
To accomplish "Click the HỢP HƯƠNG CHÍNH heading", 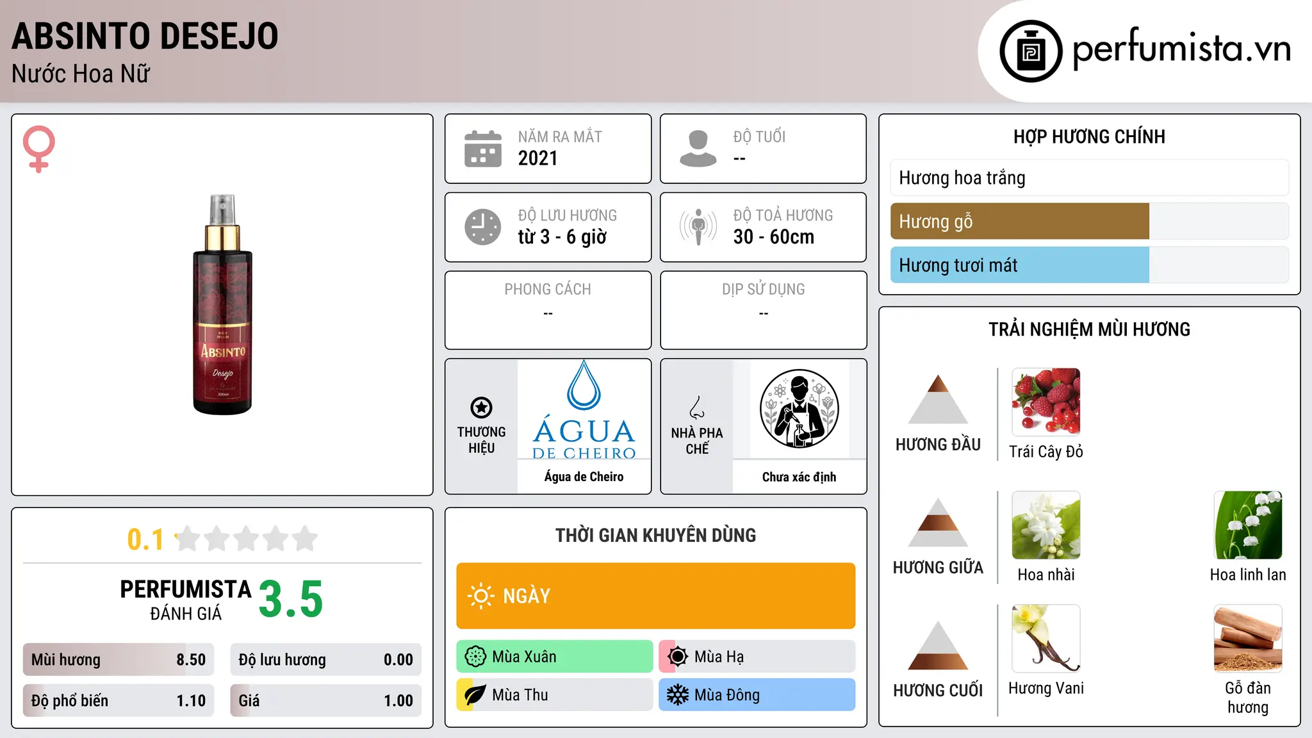I will tap(1090, 136).
